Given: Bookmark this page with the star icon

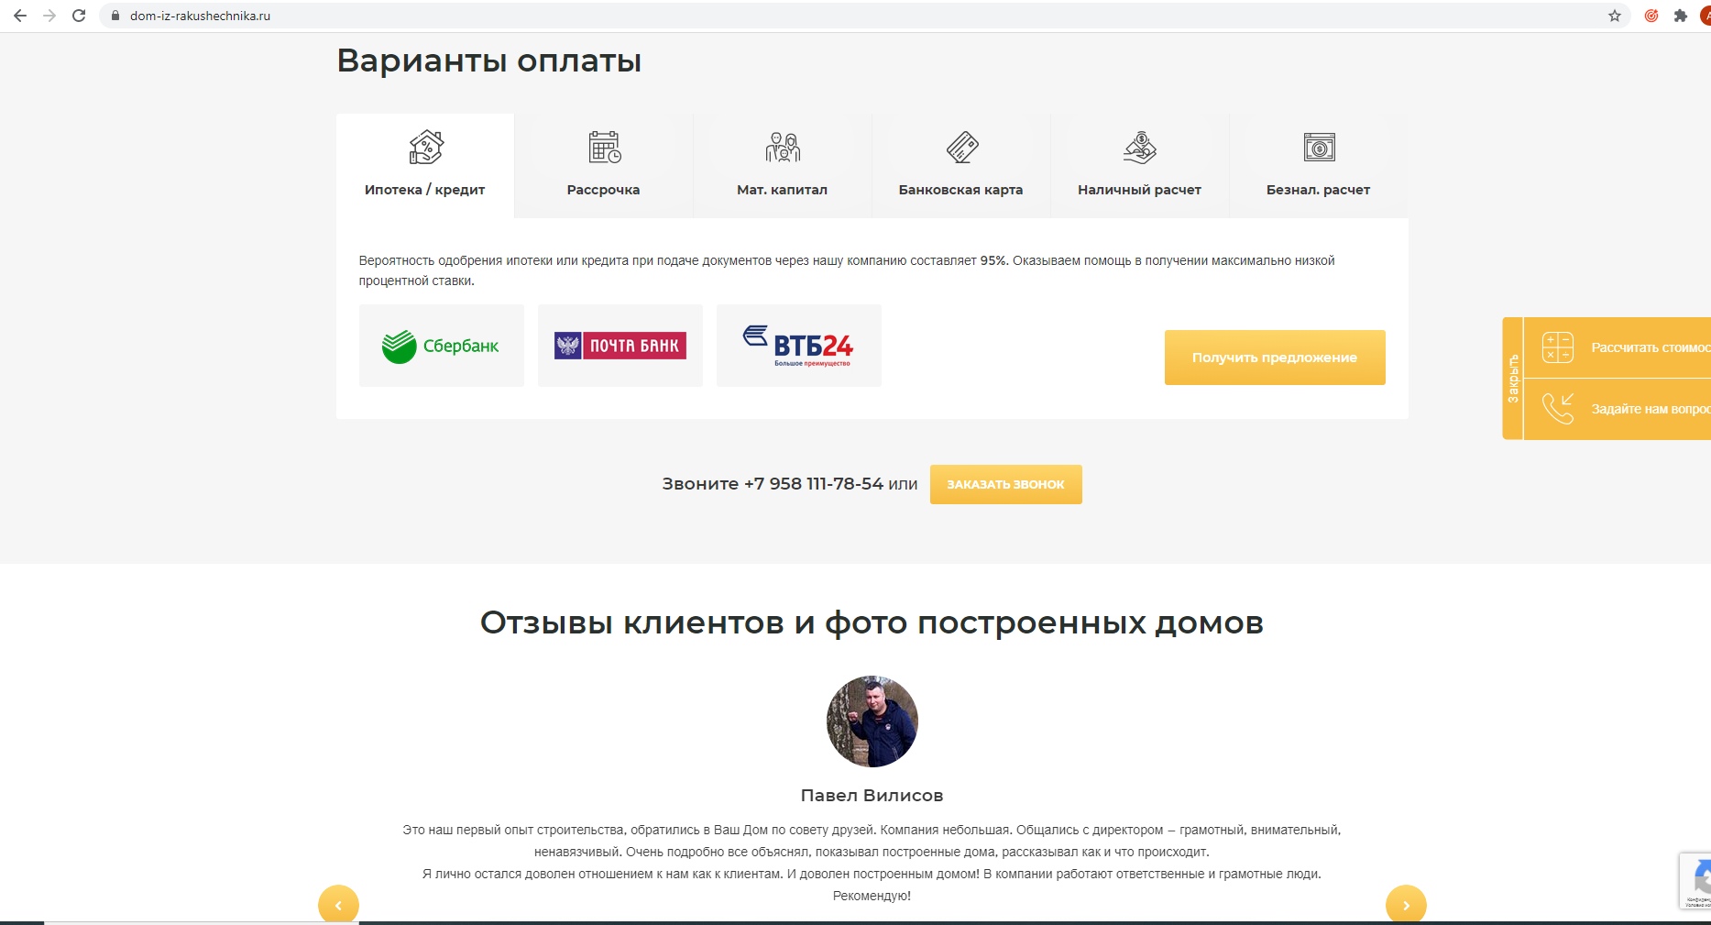Looking at the screenshot, I should (1614, 16).
